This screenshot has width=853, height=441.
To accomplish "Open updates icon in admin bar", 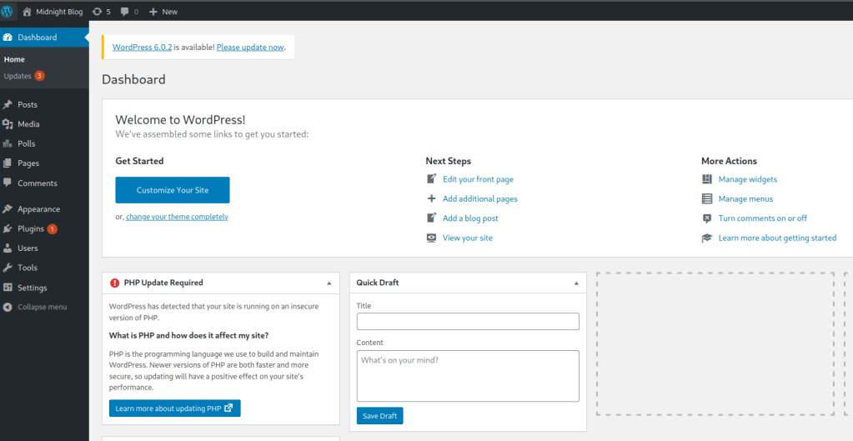I will 98,12.
